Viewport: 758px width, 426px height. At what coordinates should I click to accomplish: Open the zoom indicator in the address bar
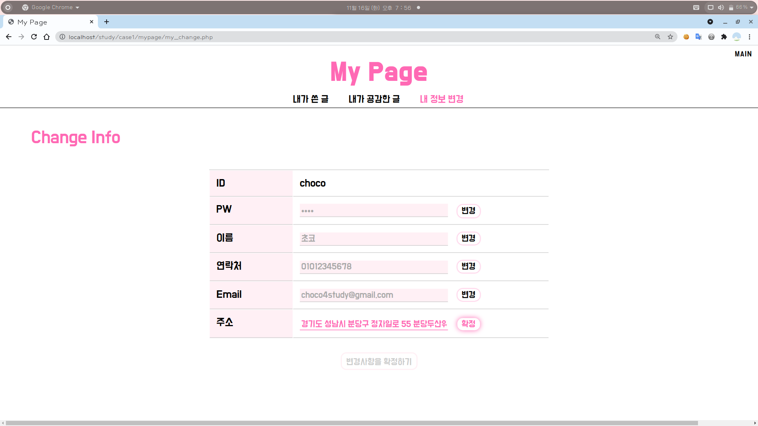click(x=658, y=37)
